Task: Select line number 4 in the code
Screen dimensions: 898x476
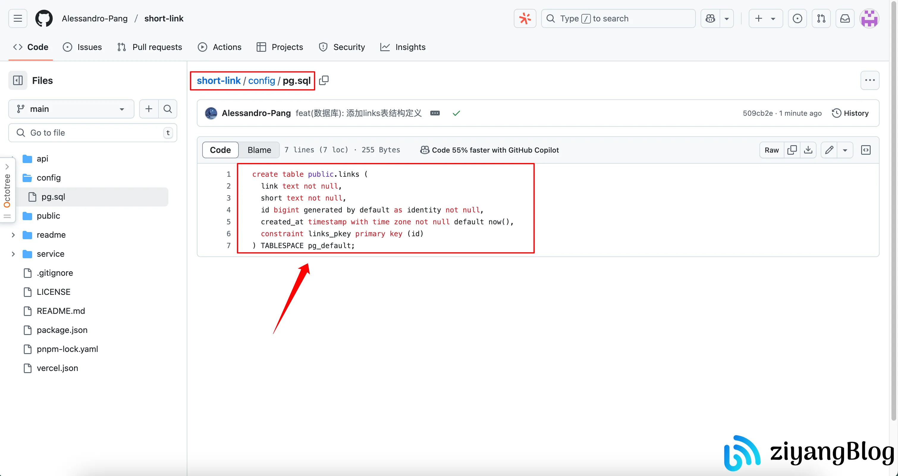Action: point(229,210)
